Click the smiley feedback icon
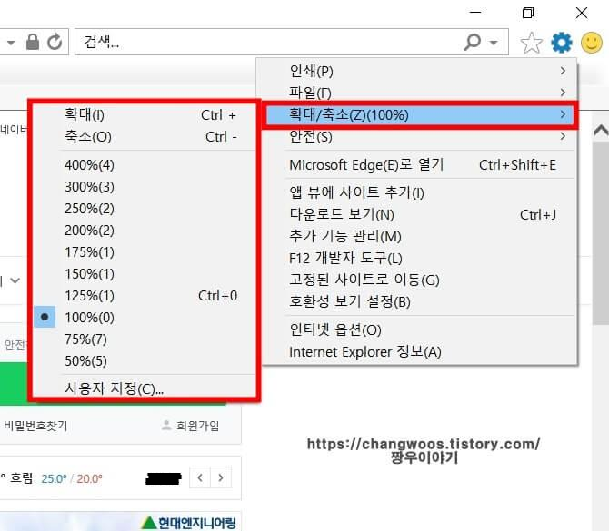 (592, 43)
